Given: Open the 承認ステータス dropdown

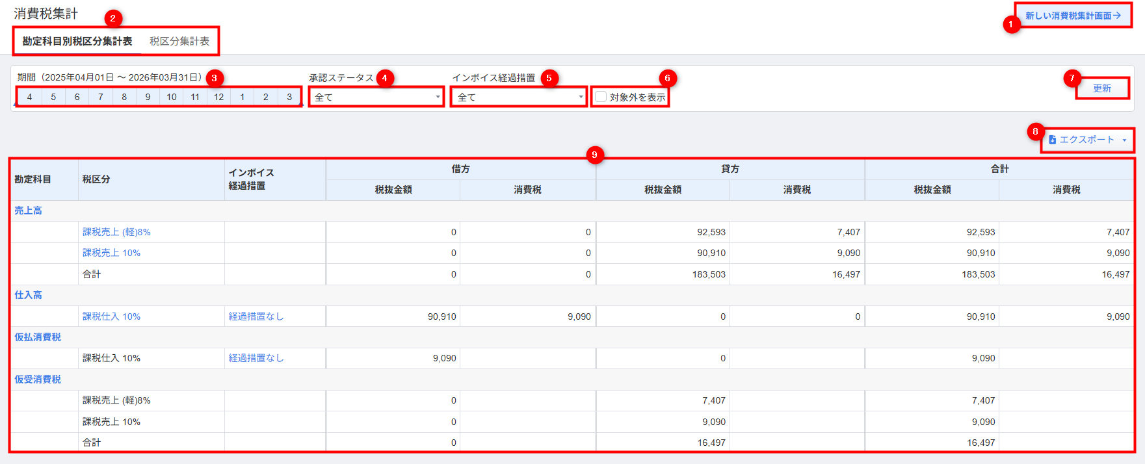Looking at the screenshot, I should [376, 97].
